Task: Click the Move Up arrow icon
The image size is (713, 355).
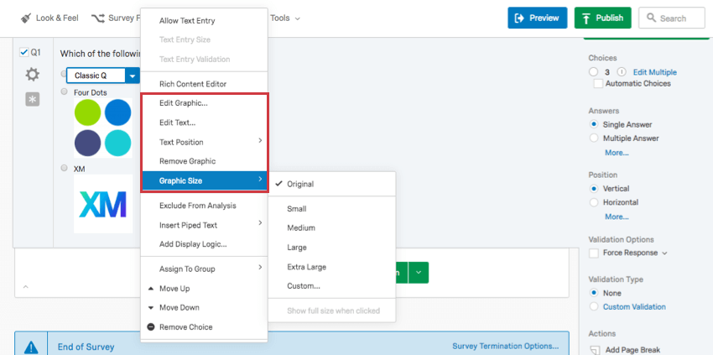Action: pos(151,288)
